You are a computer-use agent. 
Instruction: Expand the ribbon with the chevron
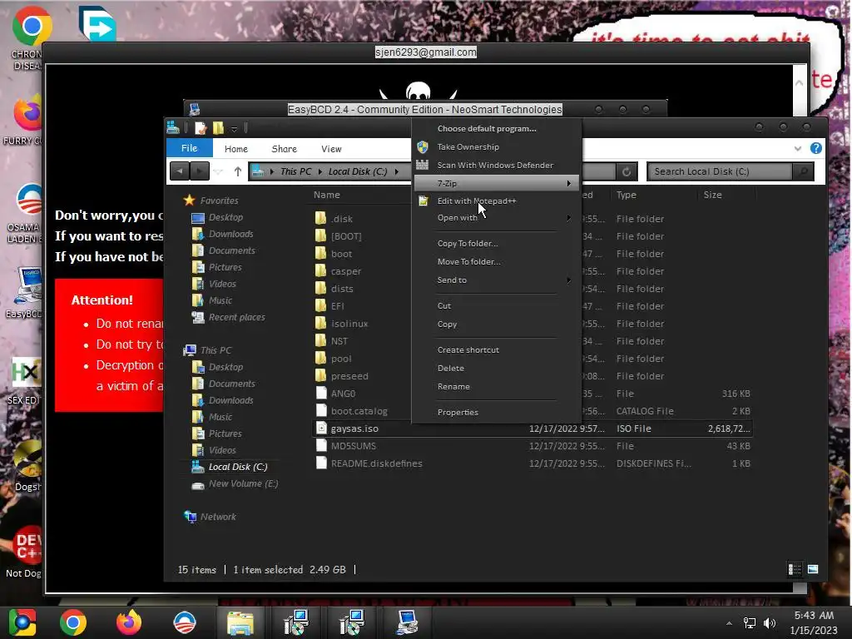[797, 148]
